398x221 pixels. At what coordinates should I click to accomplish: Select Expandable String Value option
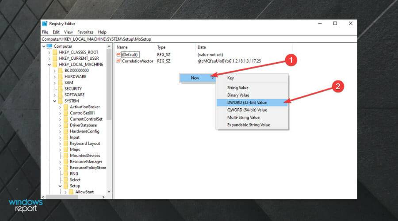253,125
